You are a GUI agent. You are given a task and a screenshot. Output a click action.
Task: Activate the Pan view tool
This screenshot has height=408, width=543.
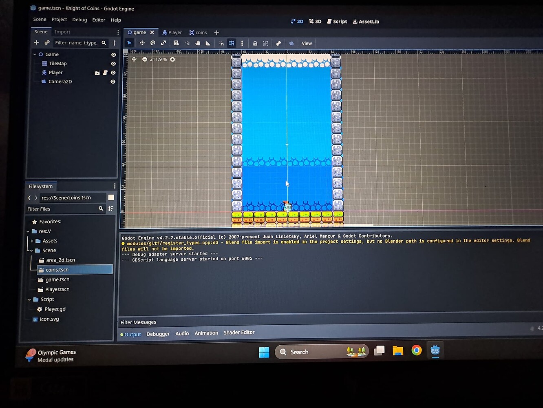point(198,43)
